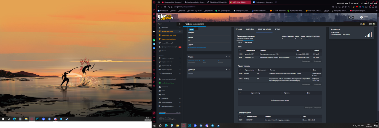Open Steam from the right monitor's taskbar
This screenshot has height=128, width=379.
click(218, 126)
